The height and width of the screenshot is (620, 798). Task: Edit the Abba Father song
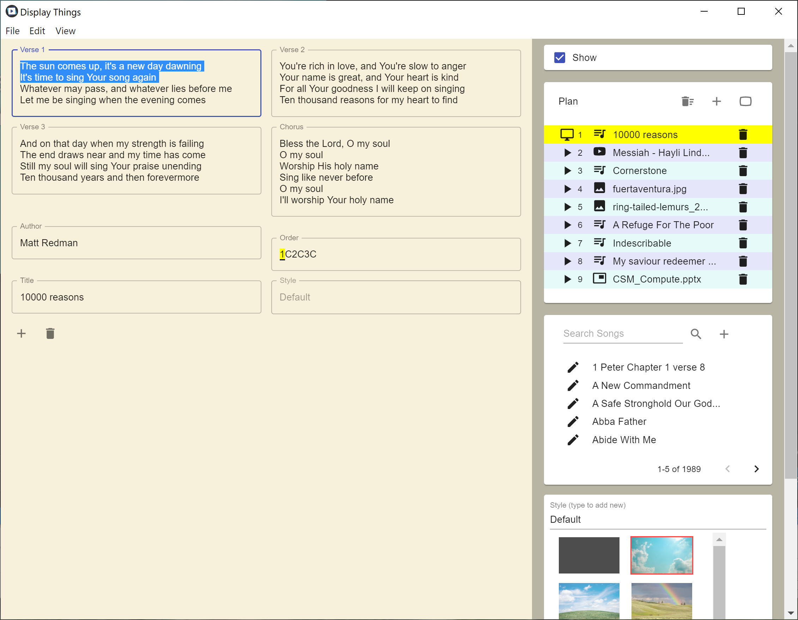pos(573,421)
